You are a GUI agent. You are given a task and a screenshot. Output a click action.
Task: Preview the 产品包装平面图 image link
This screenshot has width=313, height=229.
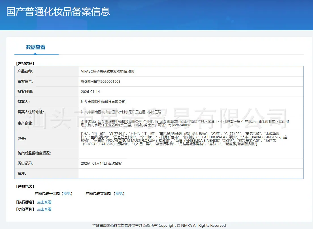point(67,193)
